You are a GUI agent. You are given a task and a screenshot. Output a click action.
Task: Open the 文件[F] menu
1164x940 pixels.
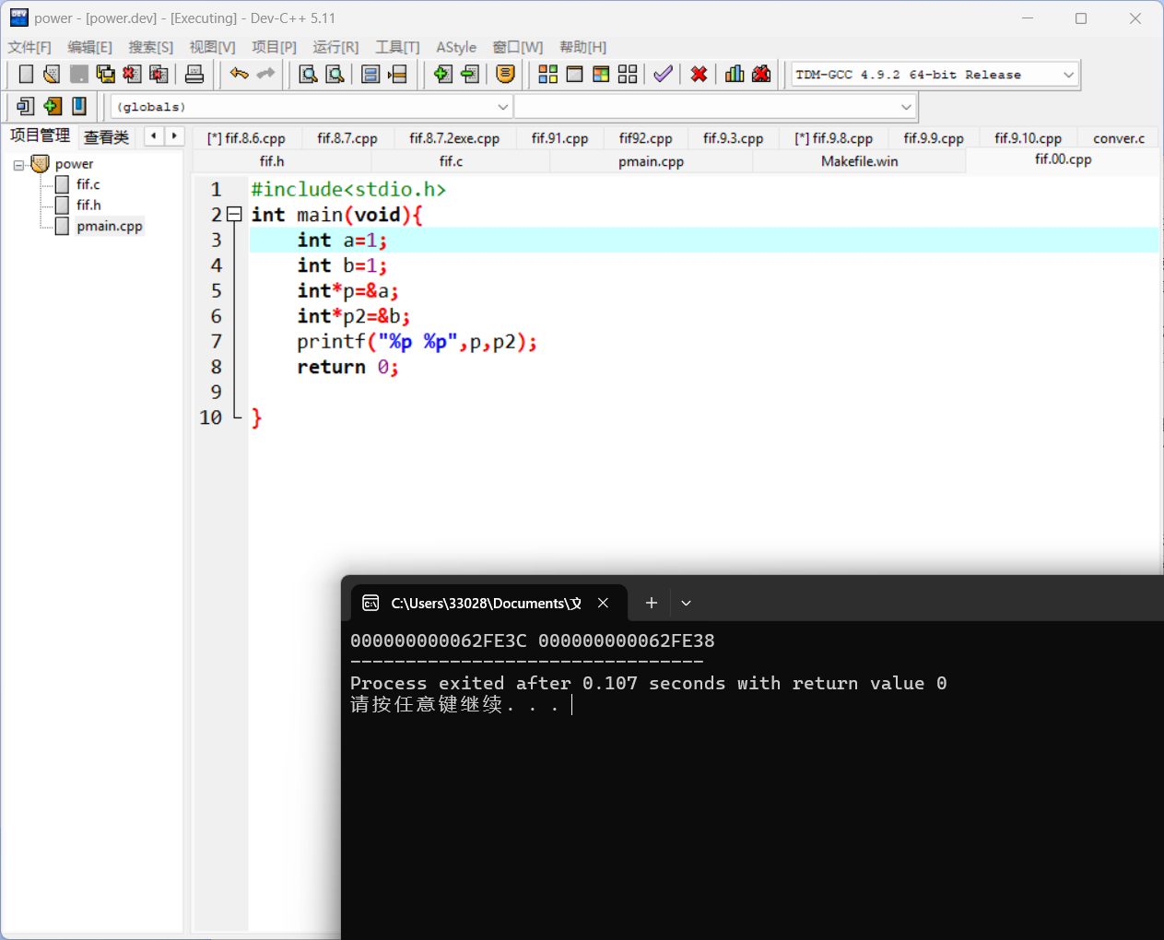29,47
